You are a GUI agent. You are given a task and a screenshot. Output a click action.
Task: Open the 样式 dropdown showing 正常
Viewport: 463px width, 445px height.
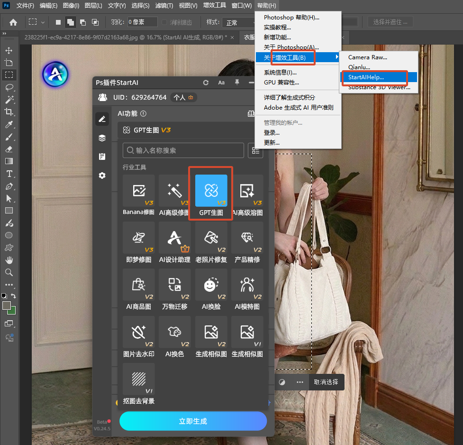click(x=239, y=22)
